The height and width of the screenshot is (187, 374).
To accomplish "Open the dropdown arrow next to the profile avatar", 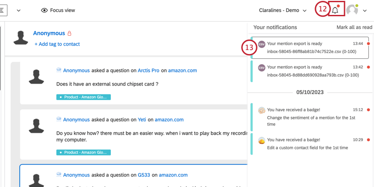I will click(x=365, y=11).
